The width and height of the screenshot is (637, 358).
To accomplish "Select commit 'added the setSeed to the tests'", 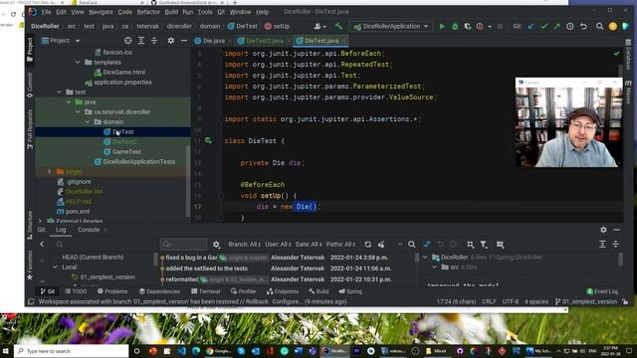I will (x=206, y=268).
